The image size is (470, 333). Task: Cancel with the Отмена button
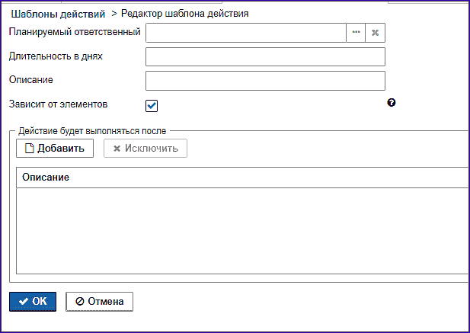coord(99,302)
